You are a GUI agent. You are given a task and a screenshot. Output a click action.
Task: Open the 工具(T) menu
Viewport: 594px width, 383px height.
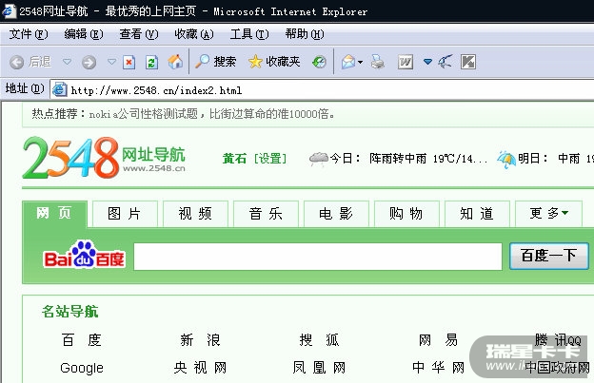pyautogui.click(x=249, y=34)
